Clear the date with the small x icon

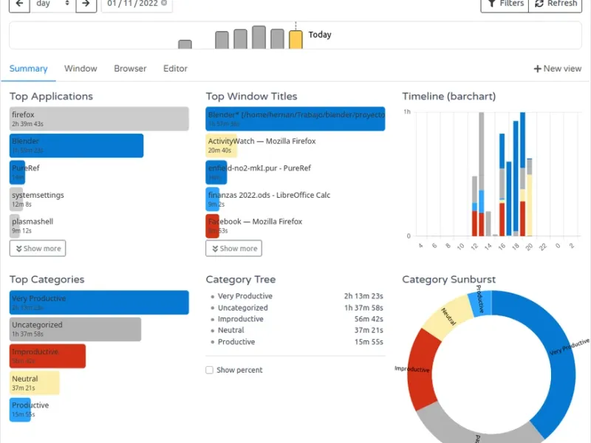(164, 3)
